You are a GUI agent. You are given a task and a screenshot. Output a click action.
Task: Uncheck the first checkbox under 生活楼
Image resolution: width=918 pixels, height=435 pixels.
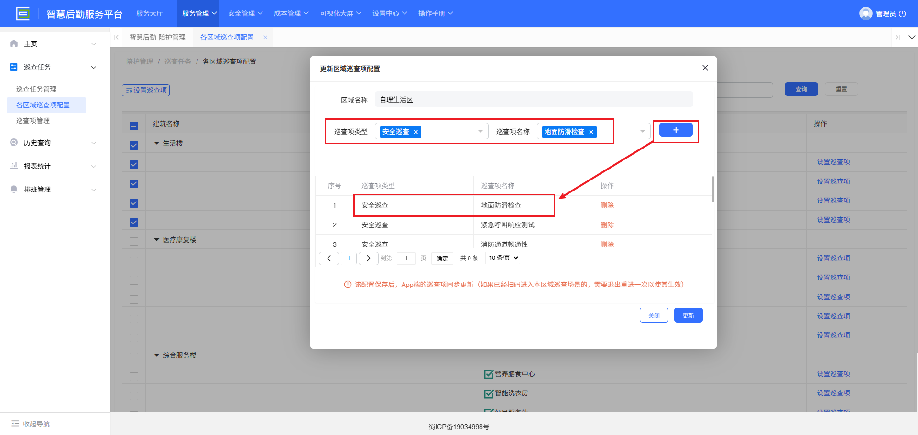[x=134, y=165]
